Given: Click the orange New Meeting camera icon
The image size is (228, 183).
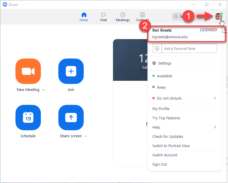Looking at the screenshot, I should tap(28, 71).
